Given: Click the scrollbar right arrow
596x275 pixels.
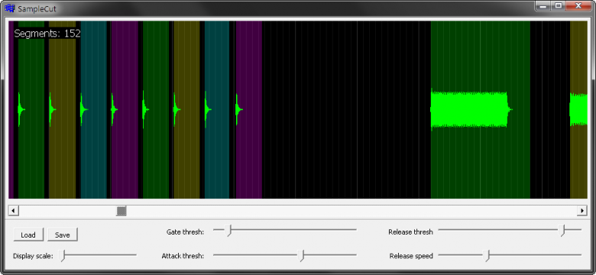Looking at the screenshot, I should (x=582, y=211).
